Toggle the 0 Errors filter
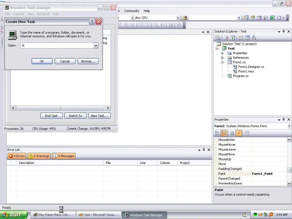Viewport: 292px width, 219px height. click(17, 156)
